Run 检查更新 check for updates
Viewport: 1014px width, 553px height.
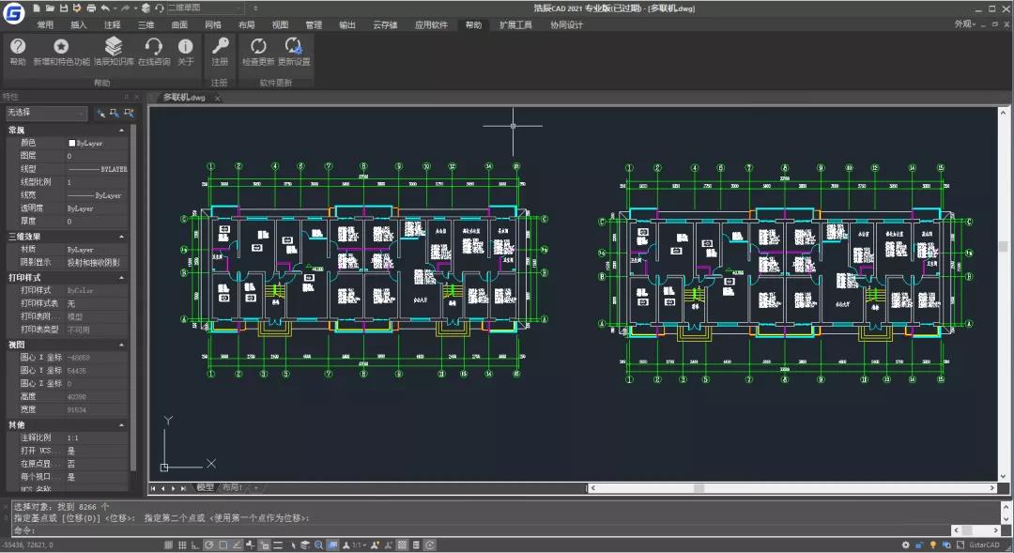click(x=258, y=52)
